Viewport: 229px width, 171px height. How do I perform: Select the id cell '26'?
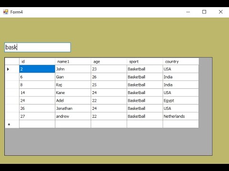click(x=37, y=108)
